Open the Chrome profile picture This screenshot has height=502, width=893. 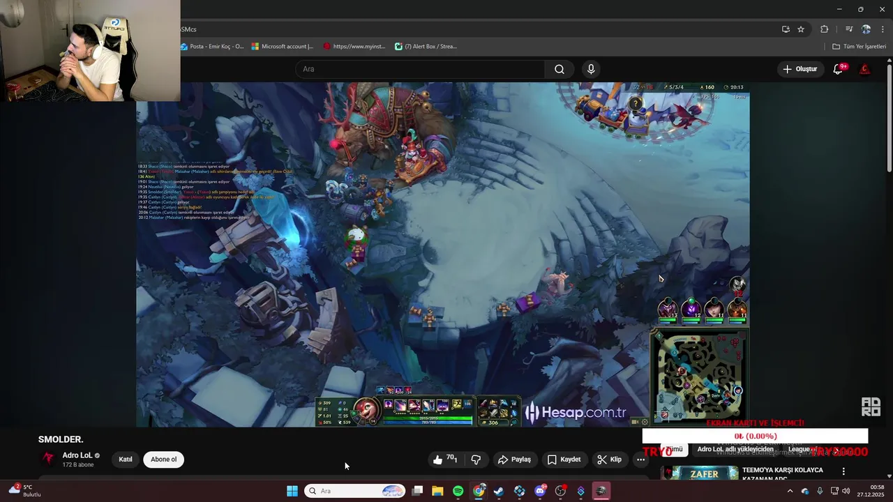[866, 29]
